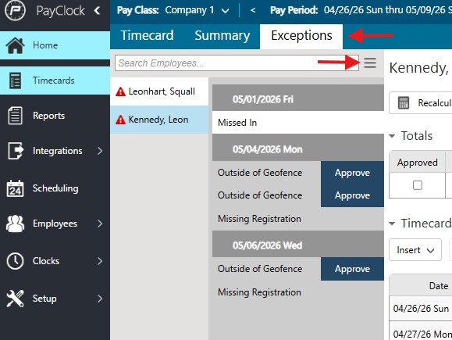This screenshot has height=340, width=452.
Task: Expand the Integrations submenu chevron
Action: (100, 151)
